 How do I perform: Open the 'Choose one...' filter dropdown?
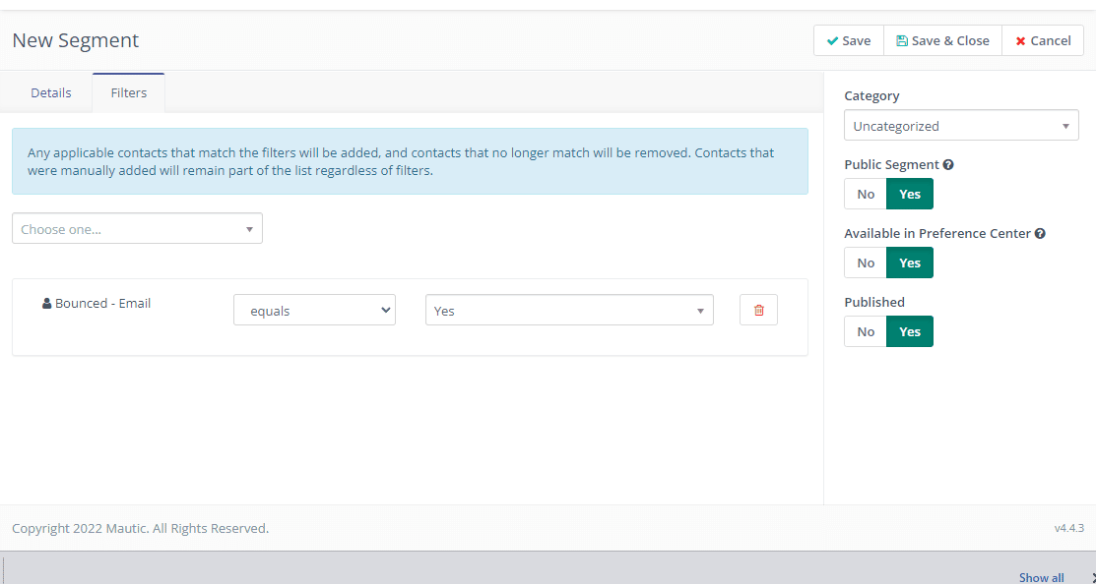(137, 229)
